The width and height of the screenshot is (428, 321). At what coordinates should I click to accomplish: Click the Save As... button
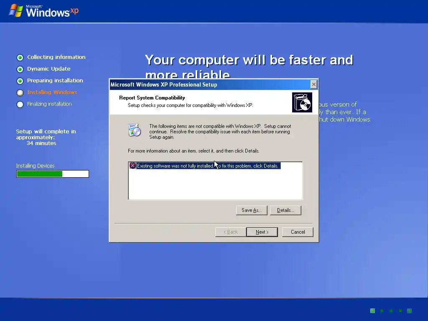252,210
